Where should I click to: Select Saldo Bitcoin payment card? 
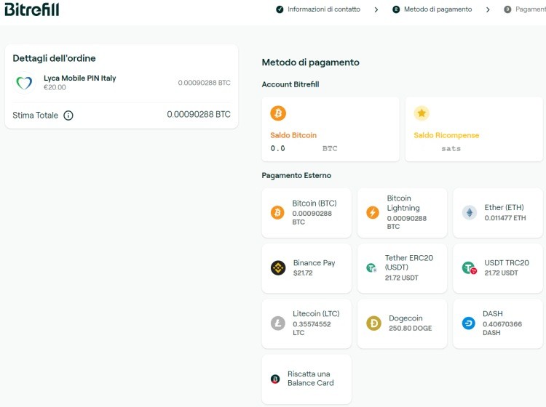coord(331,129)
